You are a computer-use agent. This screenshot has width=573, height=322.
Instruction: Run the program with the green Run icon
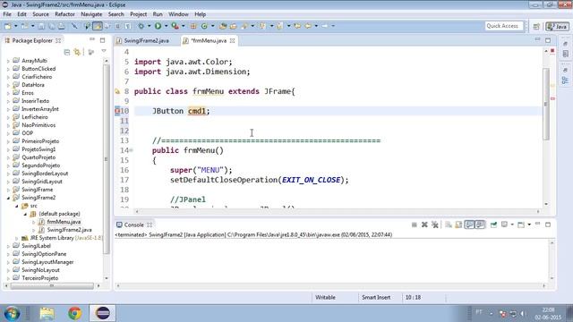(158, 26)
